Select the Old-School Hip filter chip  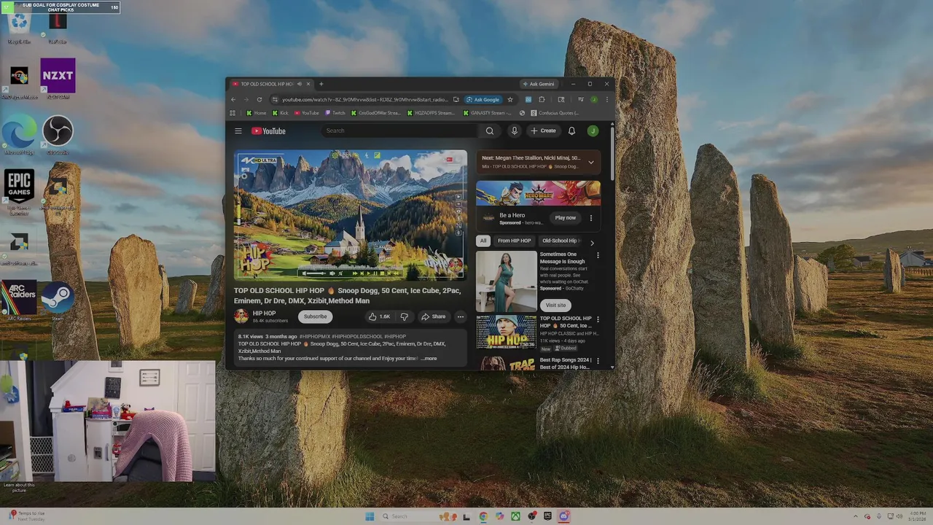pos(560,241)
